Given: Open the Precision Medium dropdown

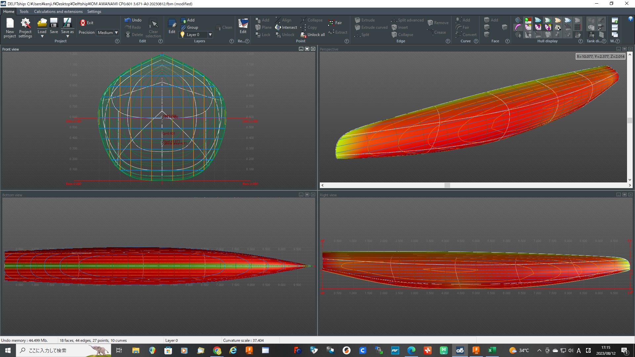Looking at the screenshot, I should (116, 32).
